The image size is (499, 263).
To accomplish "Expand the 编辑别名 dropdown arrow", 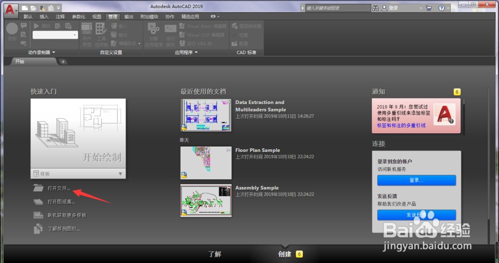I will point(139,43).
